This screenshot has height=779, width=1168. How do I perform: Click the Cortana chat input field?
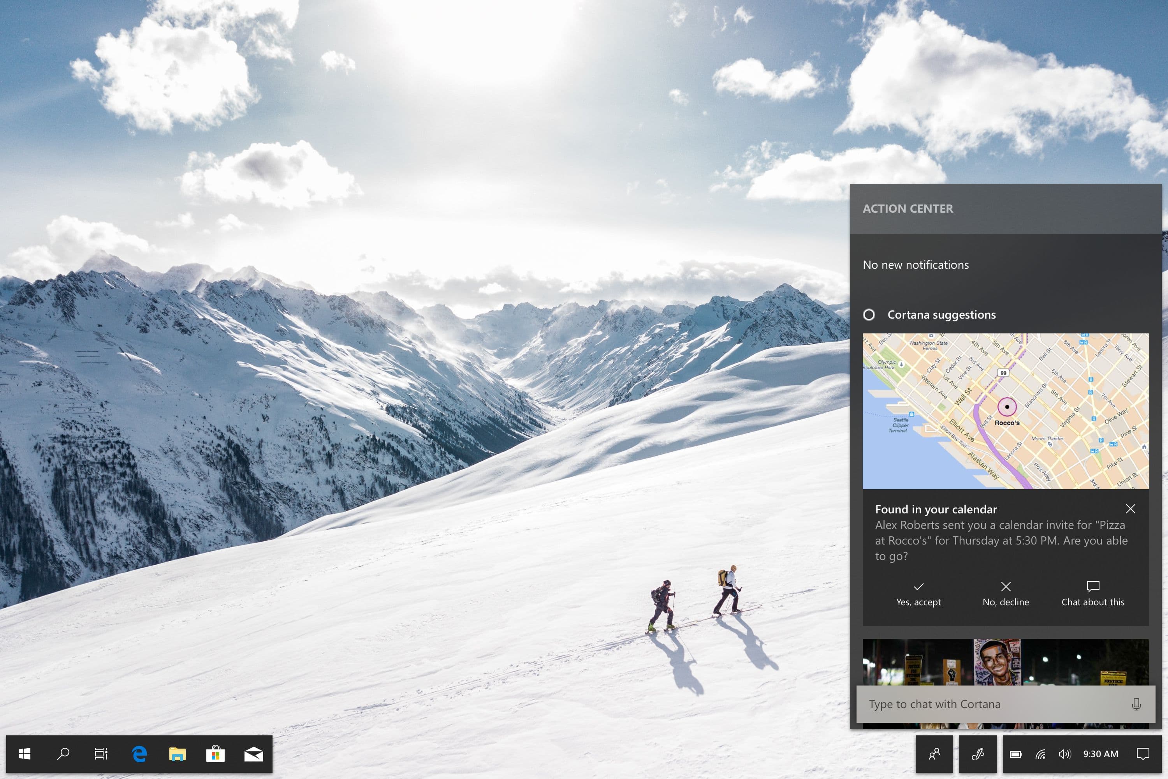tap(999, 703)
